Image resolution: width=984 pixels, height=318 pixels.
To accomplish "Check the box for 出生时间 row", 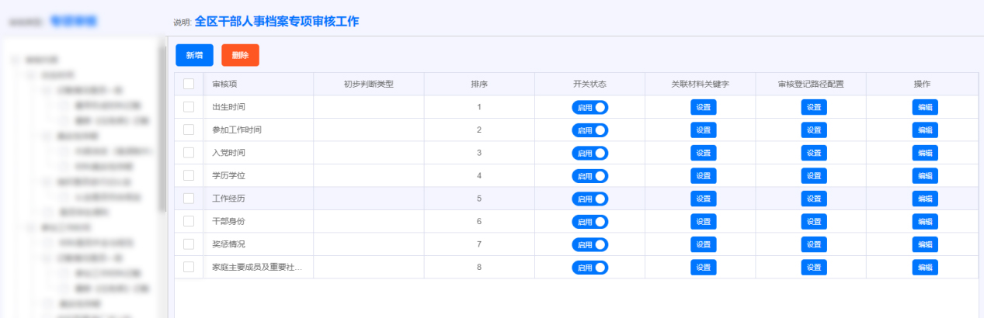I will (189, 107).
